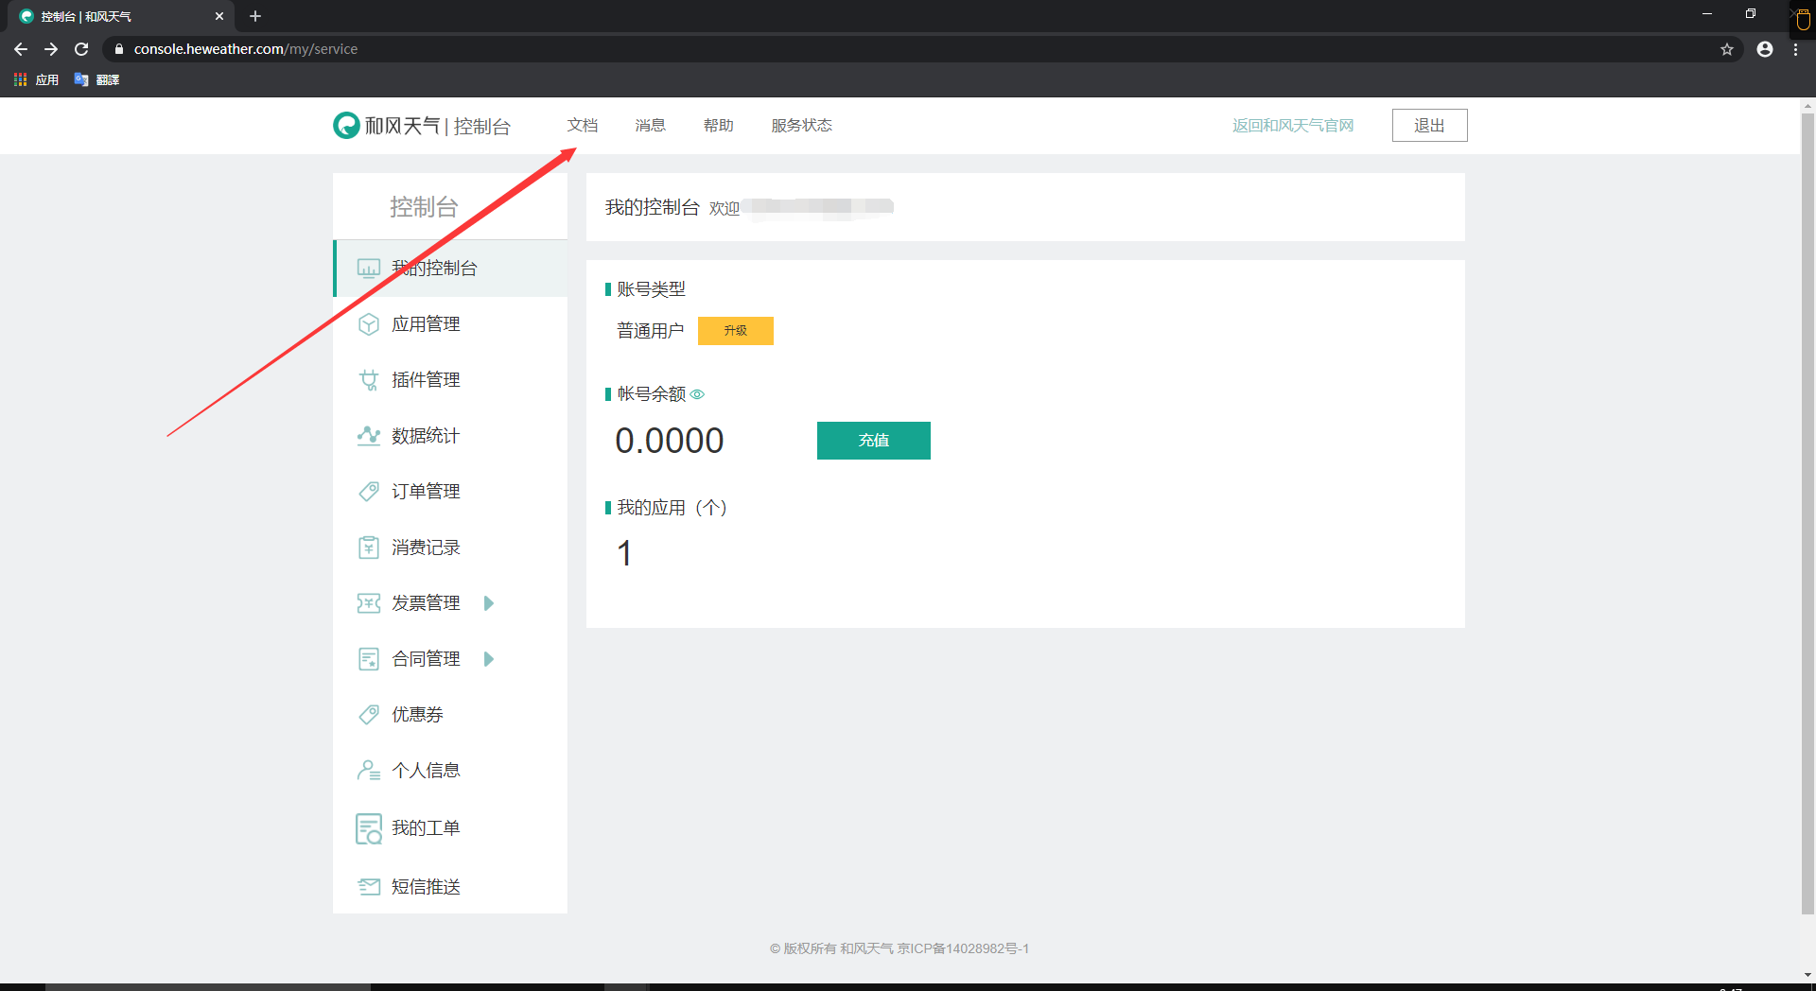The image size is (1816, 991).
Task: Open 订单管理 in the sidebar
Action: click(x=450, y=492)
